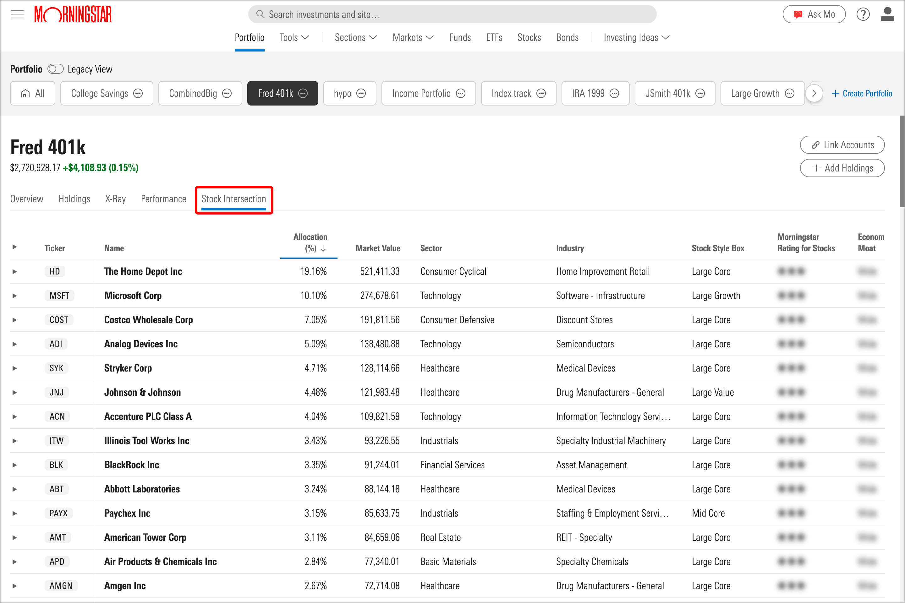
Task: Open The Home Depot Inc stock link
Action: (x=143, y=271)
